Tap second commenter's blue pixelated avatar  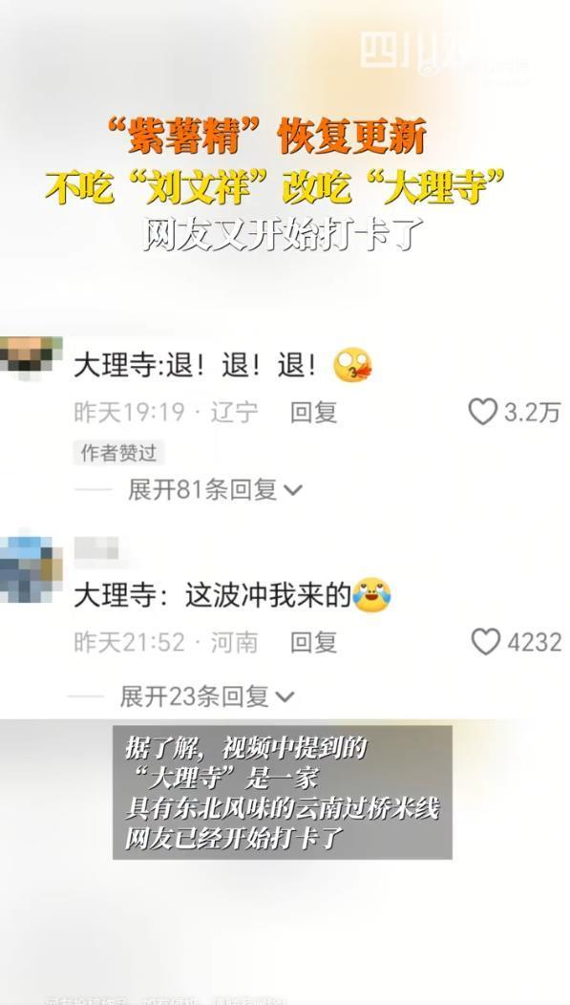pyautogui.click(x=31, y=569)
